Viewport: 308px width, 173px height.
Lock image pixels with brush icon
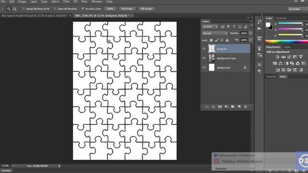(x=217, y=40)
